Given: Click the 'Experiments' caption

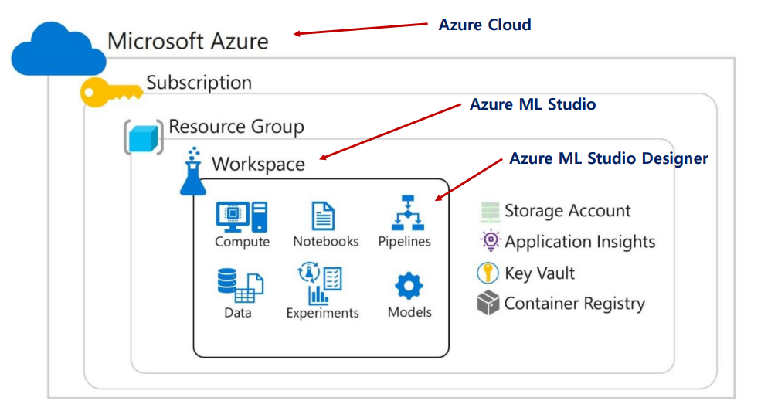Looking at the screenshot, I should tap(322, 313).
